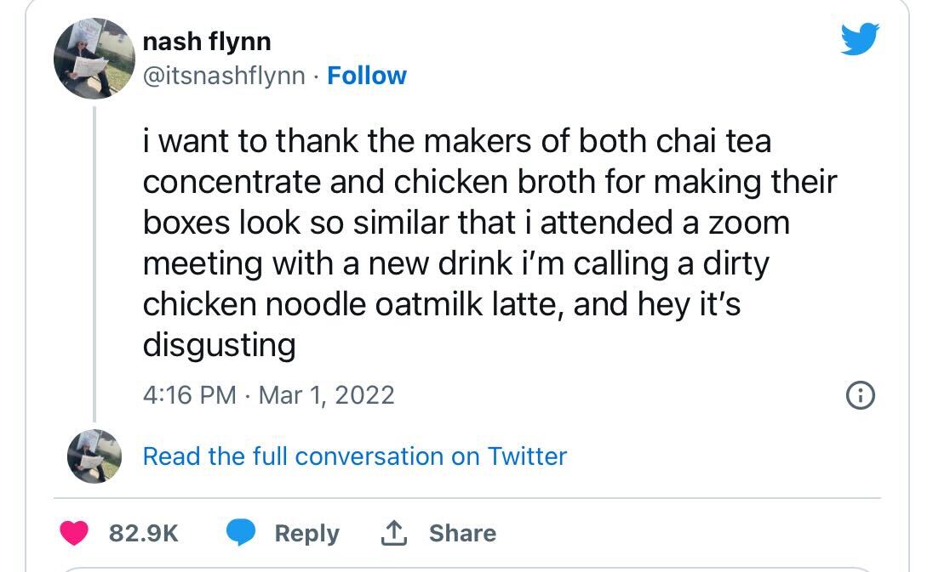Click the tweet text about chai tea concentrate
Viewport: 933px width, 572px height.
tap(489, 223)
